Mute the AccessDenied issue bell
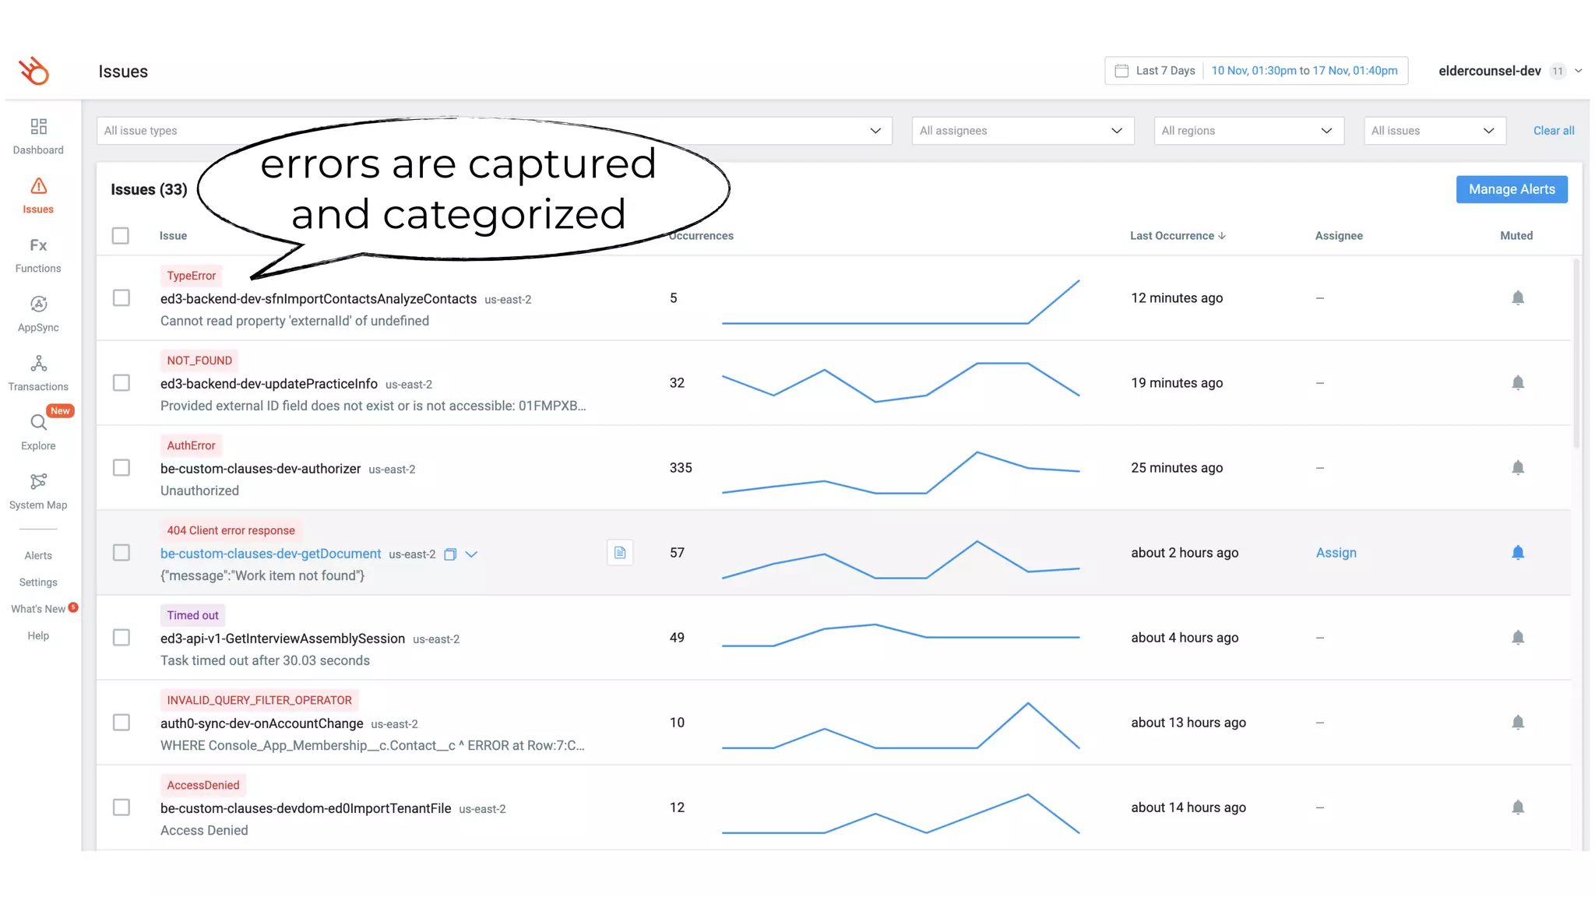1595x897 pixels. [1518, 807]
